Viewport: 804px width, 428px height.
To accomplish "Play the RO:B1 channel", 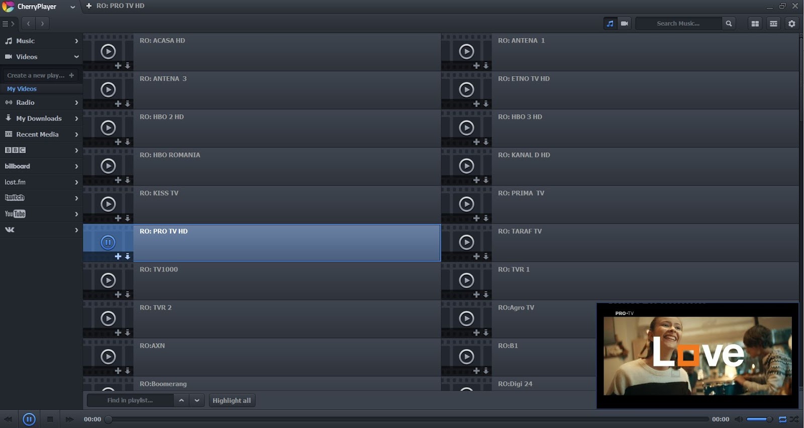I will [466, 357].
